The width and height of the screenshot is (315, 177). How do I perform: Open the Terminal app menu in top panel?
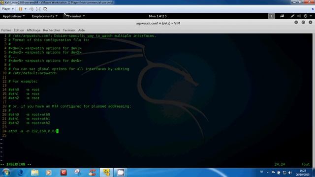74,16
